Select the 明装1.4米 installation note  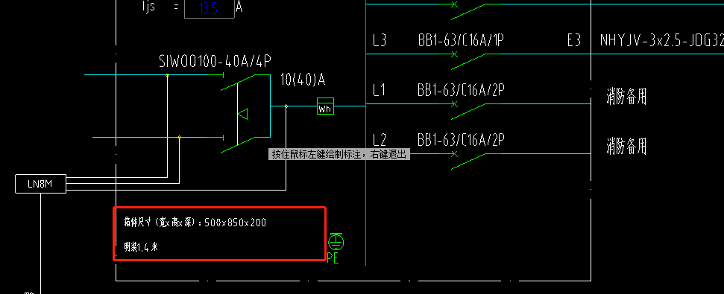(141, 247)
